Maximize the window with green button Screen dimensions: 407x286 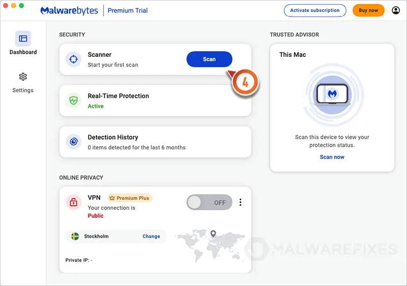pyautogui.click(x=21, y=6)
